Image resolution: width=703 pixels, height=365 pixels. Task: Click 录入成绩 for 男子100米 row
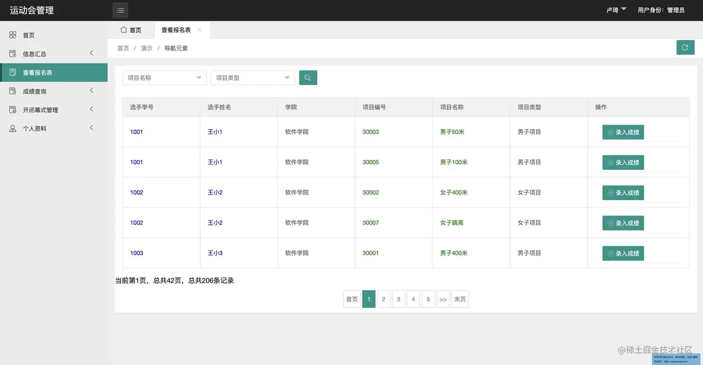click(x=623, y=162)
